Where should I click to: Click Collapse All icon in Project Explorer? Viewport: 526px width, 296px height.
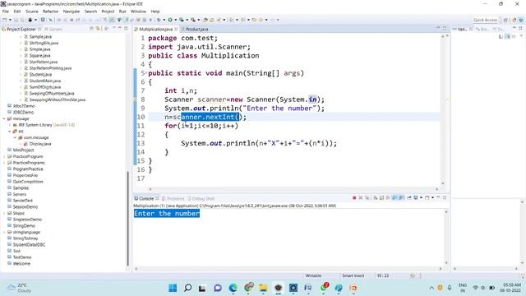coord(91,29)
